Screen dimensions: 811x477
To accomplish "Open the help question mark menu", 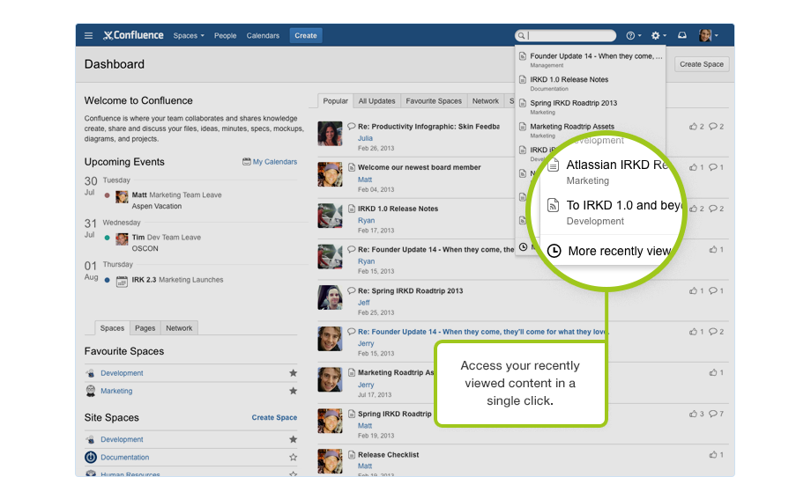I will 633,35.
